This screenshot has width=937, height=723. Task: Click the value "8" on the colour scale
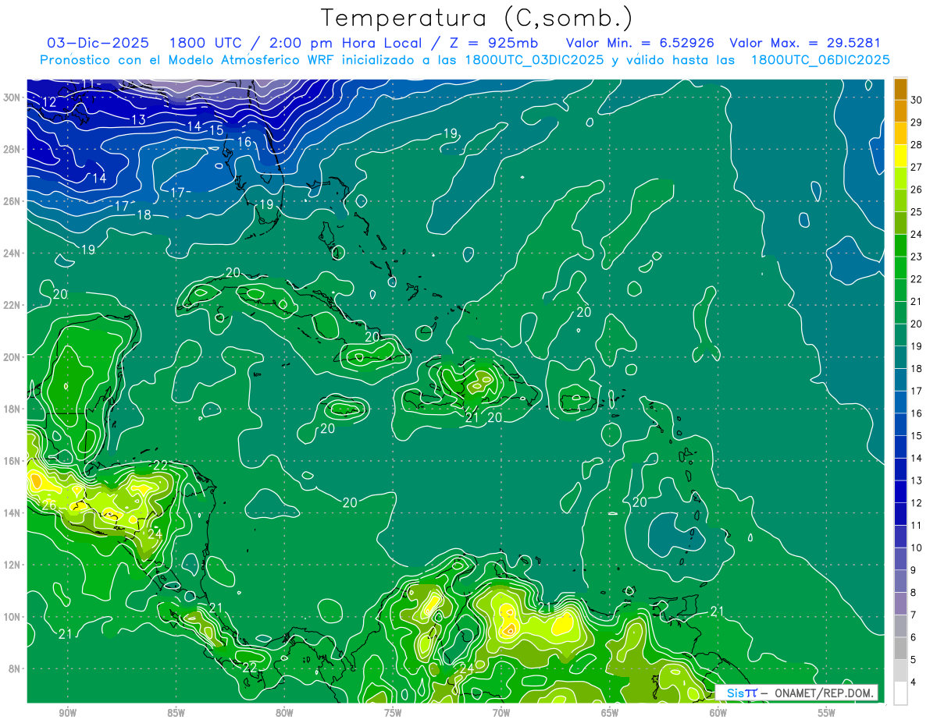pos(914,593)
